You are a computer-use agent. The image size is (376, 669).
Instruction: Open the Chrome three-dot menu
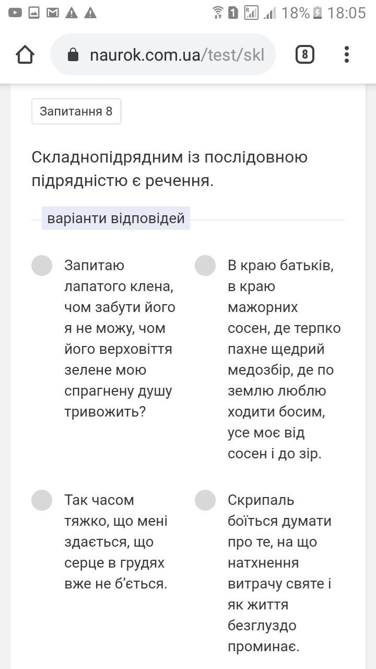pos(346,54)
